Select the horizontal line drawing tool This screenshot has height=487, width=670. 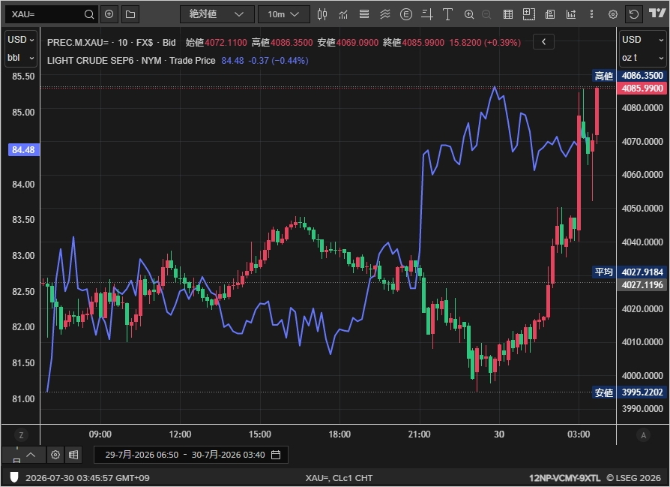tap(427, 14)
